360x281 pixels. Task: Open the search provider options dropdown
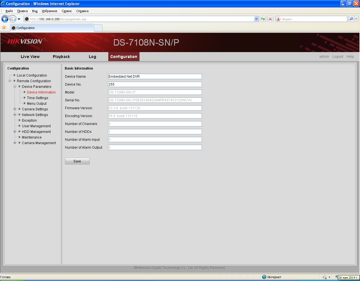356,19
